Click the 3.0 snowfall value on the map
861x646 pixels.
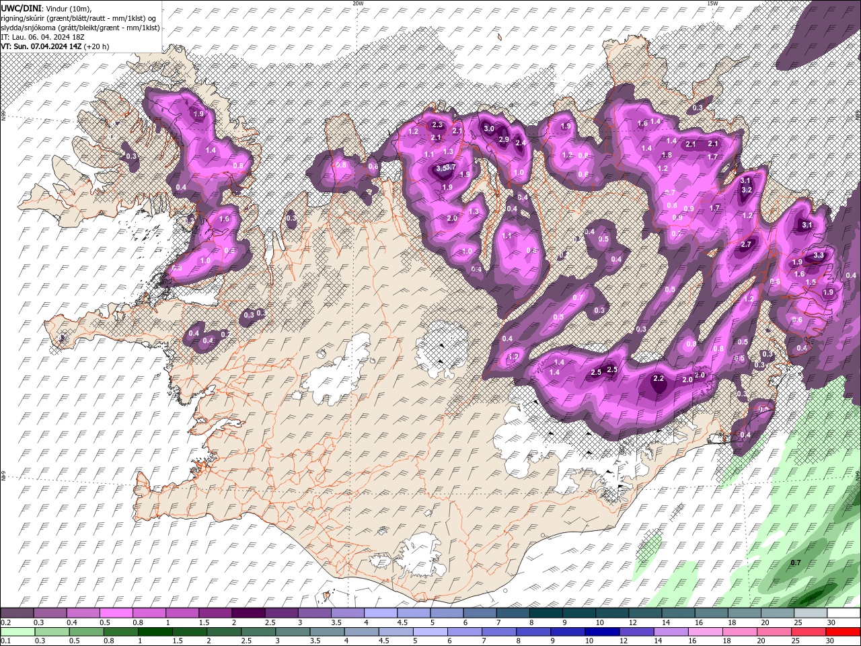coord(489,129)
